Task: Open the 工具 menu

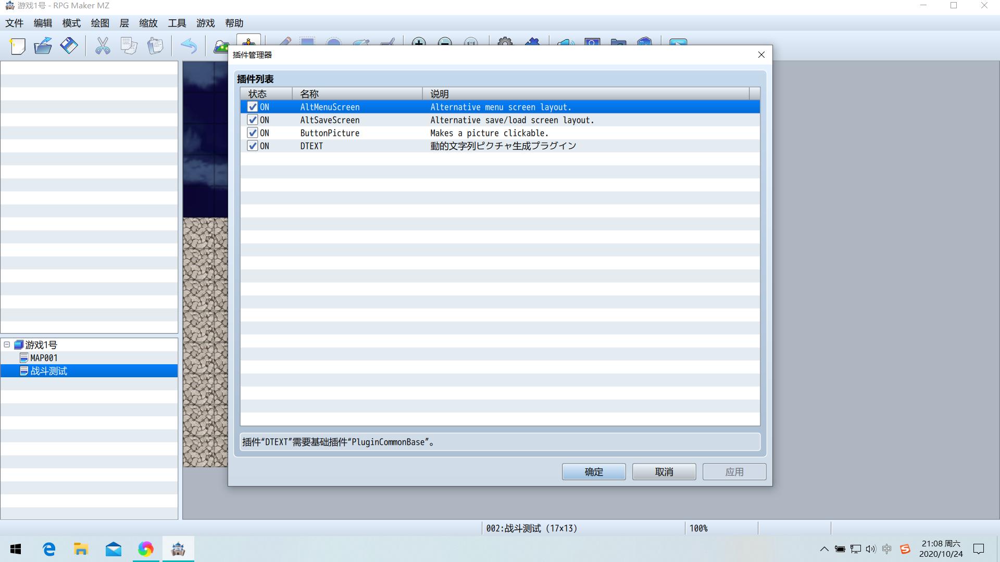Action: tap(177, 23)
